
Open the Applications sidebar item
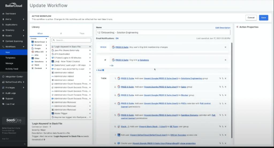click(11, 25)
